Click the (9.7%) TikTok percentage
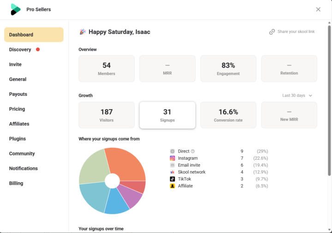332x233 pixels. click(262, 179)
